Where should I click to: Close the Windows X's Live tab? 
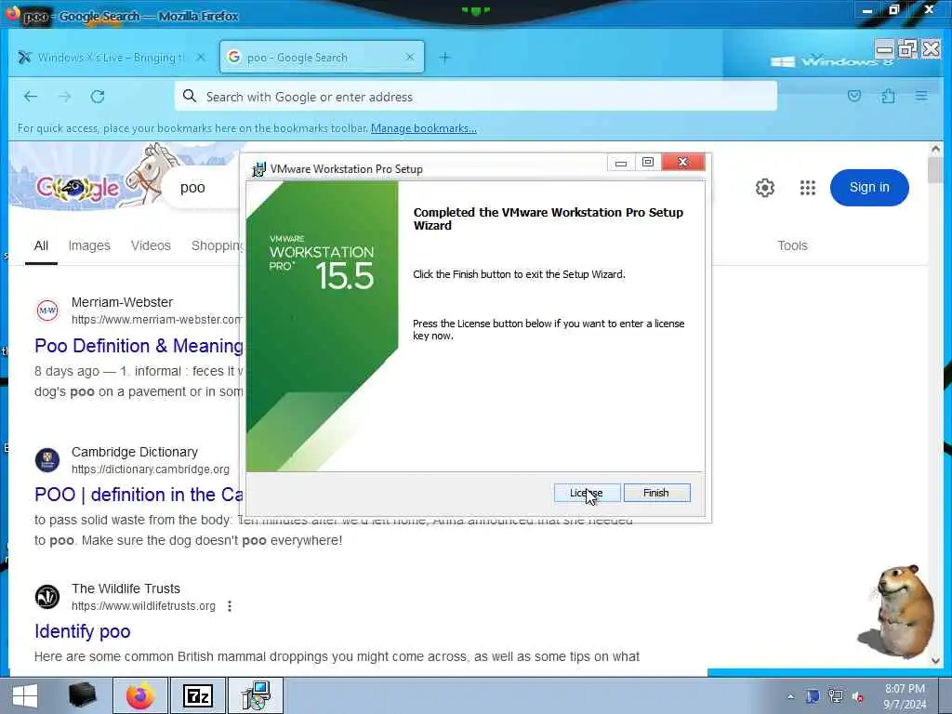201,57
